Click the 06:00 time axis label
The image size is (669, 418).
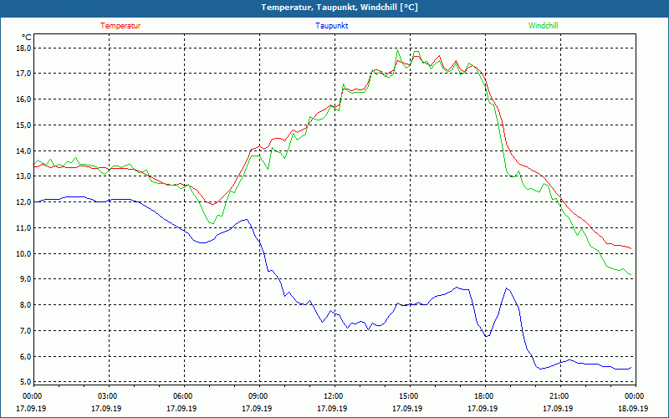click(183, 395)
